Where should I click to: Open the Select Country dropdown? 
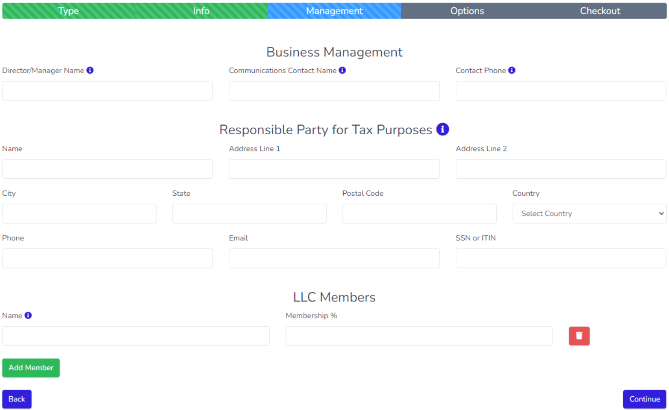(589, 214)
